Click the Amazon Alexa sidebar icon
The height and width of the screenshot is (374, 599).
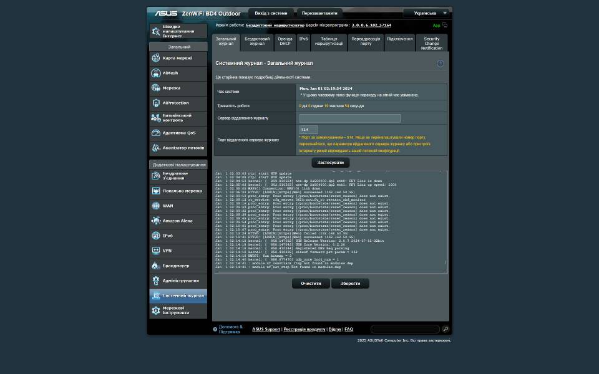156,221
